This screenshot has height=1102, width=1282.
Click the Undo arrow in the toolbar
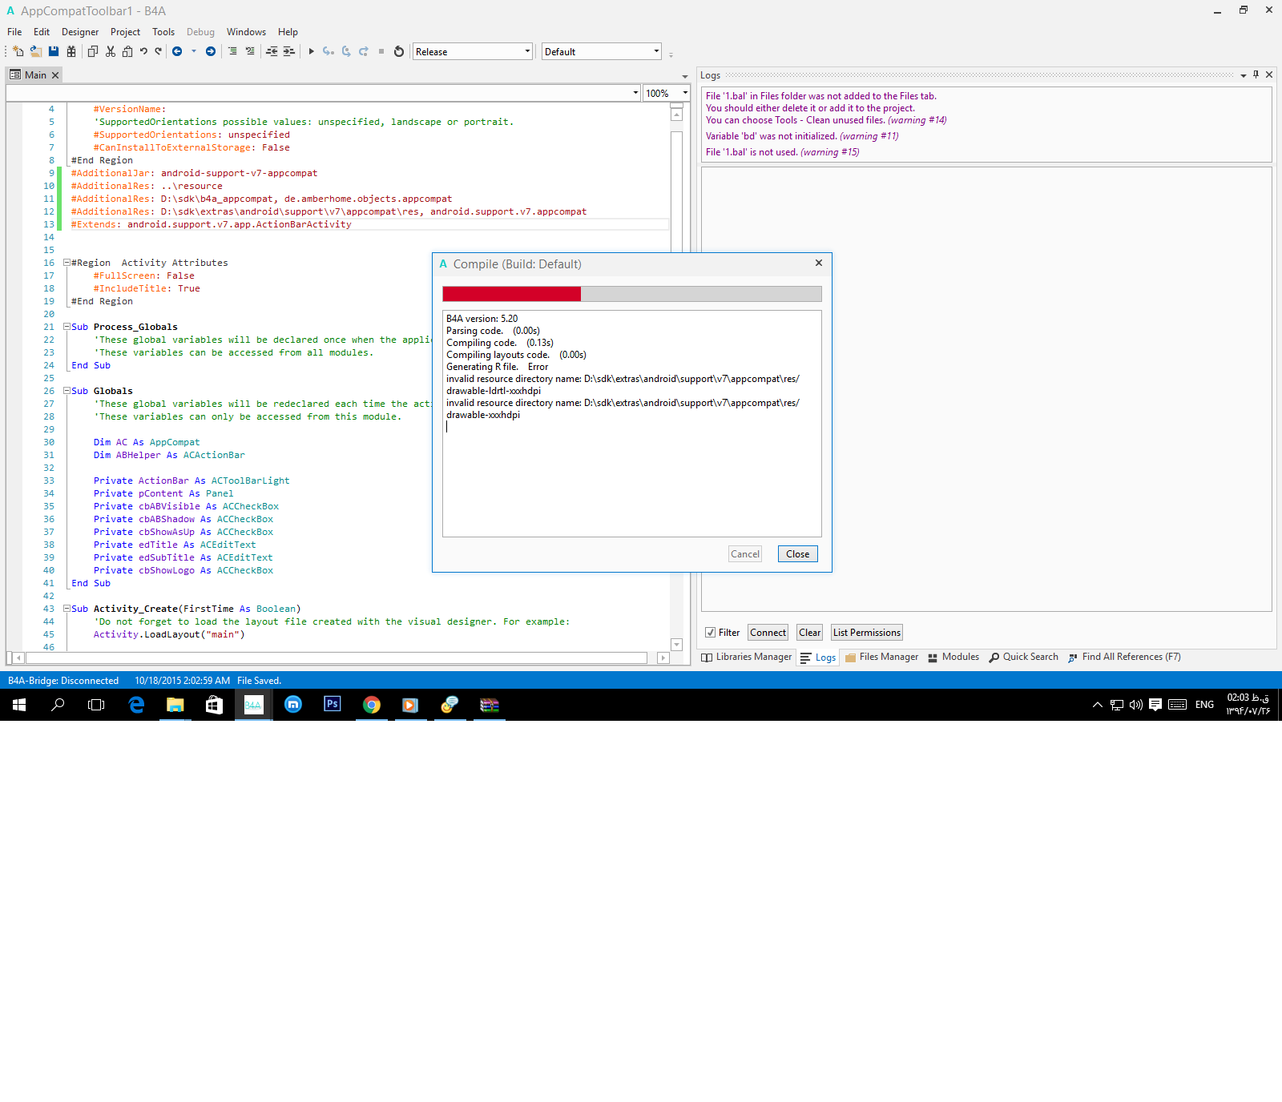[143, 51]
